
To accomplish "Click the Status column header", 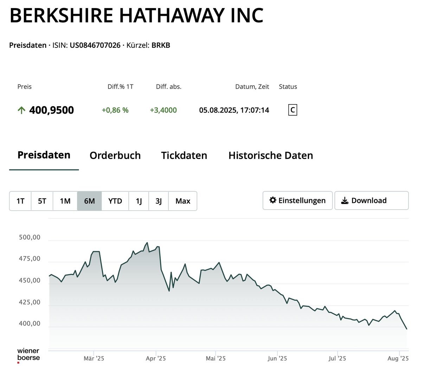I will point(288,87).
